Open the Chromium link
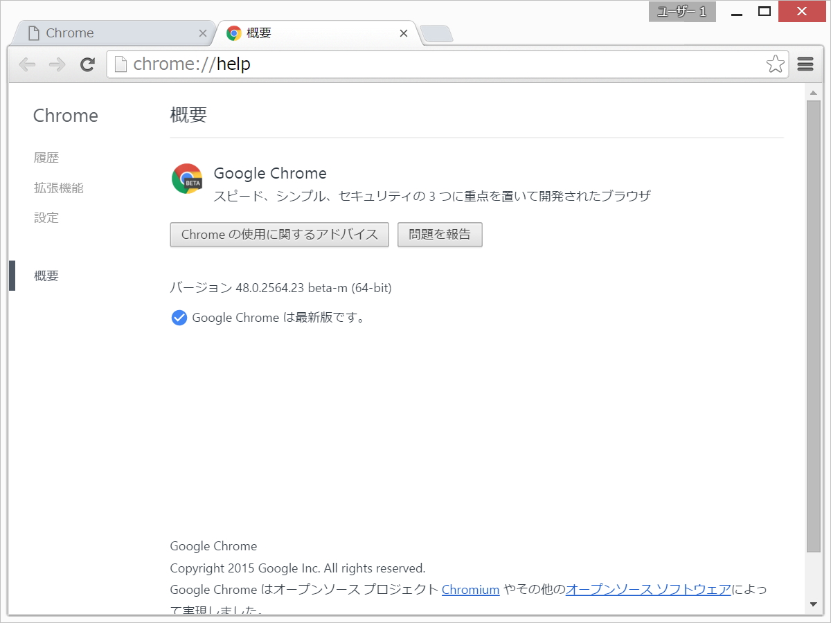The height and width of the screenshot is (623, 831). [471, 589]
